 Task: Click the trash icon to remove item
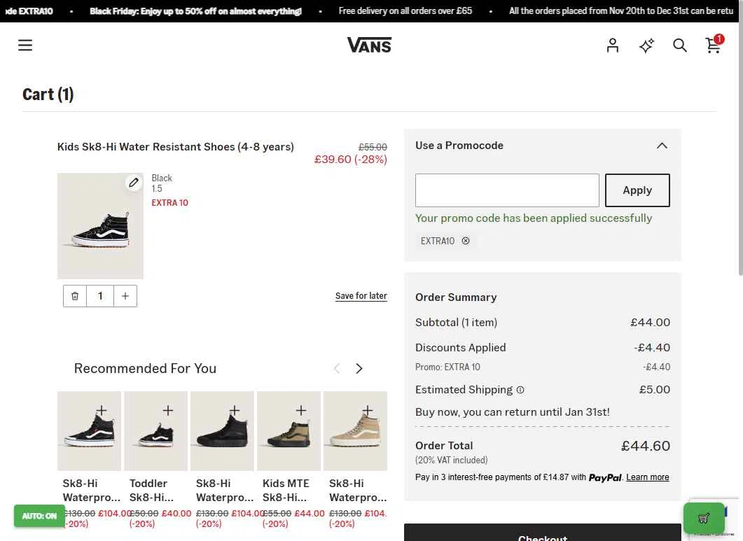75,296
